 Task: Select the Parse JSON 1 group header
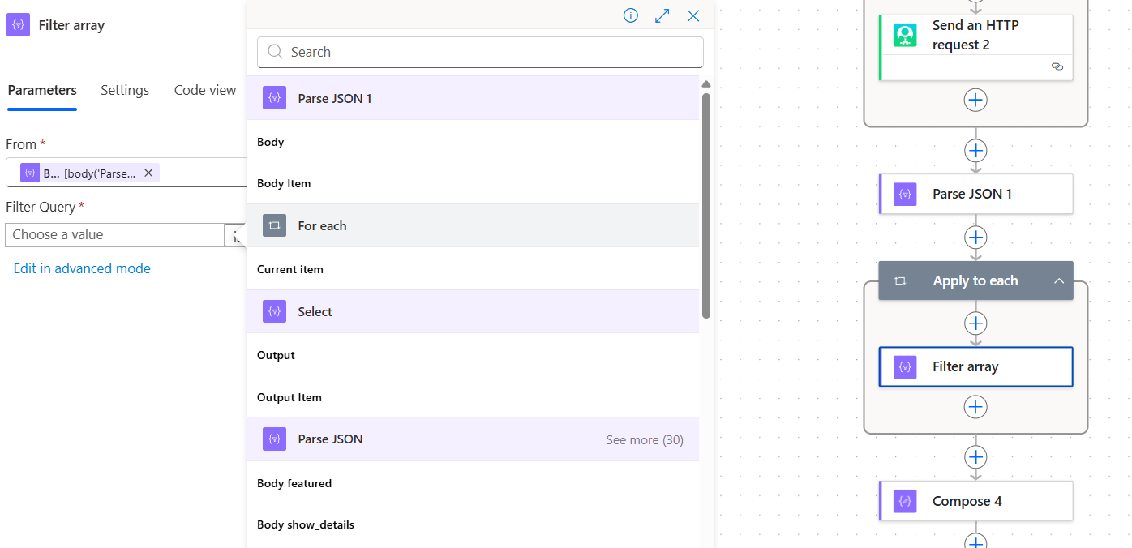(x=473, y=98)
